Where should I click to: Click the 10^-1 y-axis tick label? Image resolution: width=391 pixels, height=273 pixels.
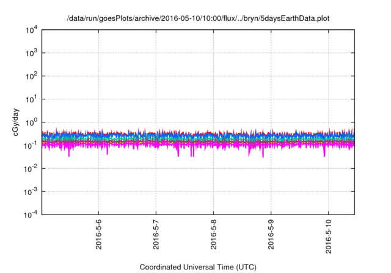point(31,146)
